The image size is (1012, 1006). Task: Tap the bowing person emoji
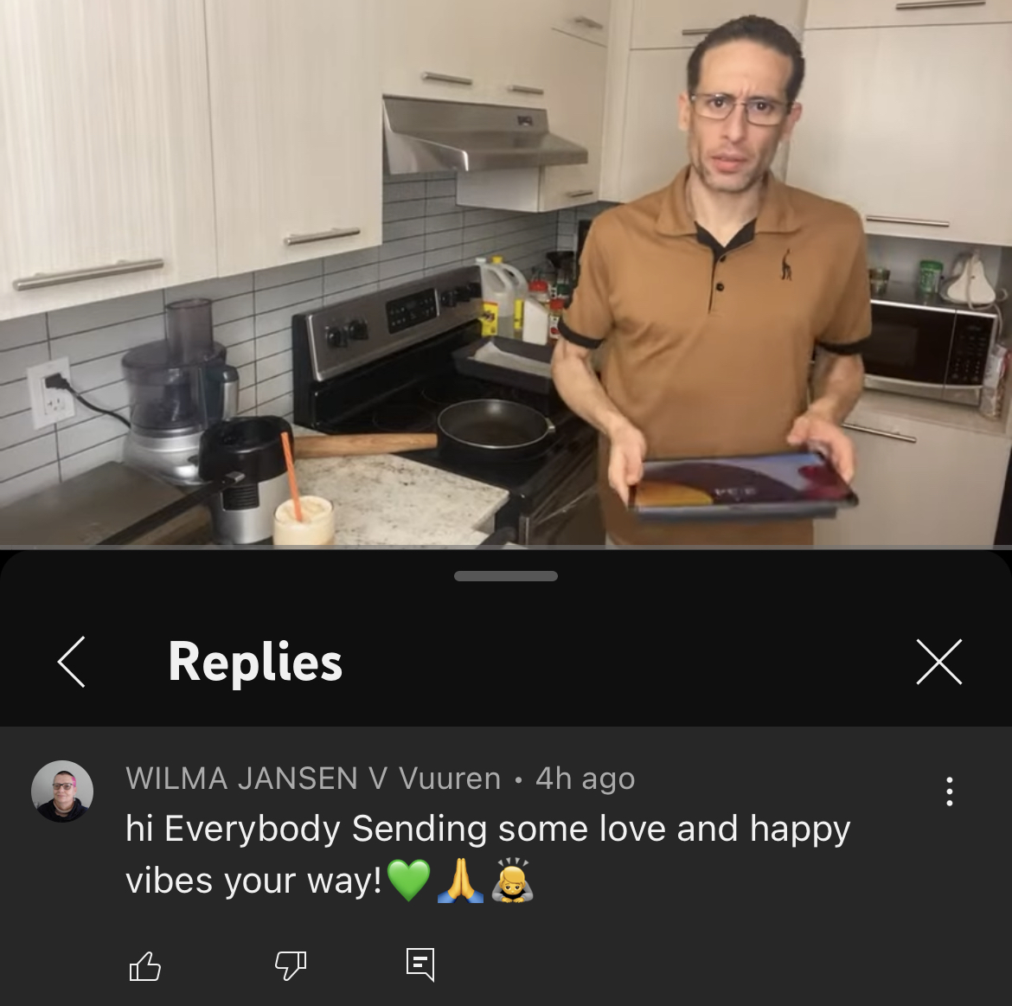click(512, 880)
